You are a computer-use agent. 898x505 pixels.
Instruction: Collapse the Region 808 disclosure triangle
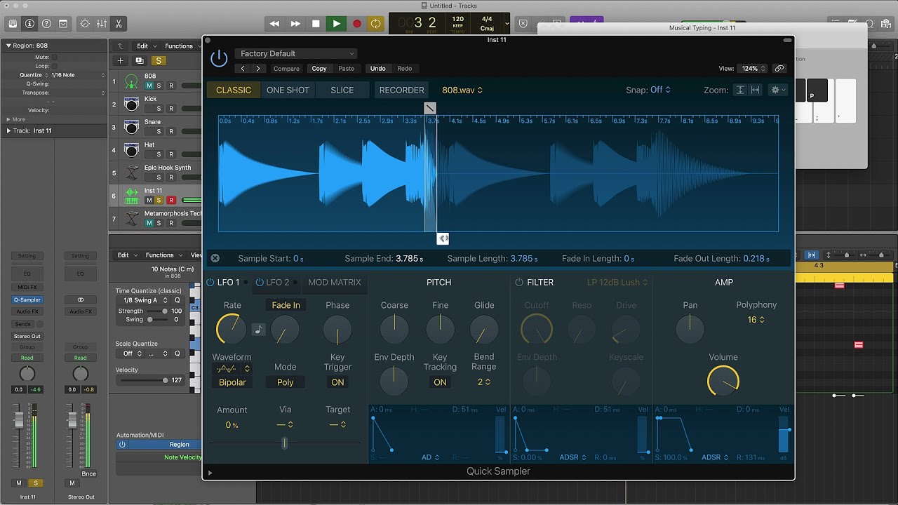pos(8,46)
